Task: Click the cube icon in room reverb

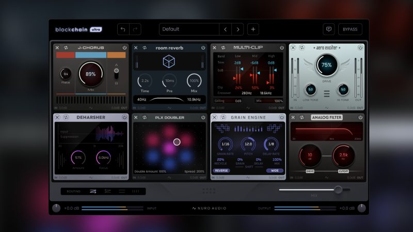Action: click(169, 62)
